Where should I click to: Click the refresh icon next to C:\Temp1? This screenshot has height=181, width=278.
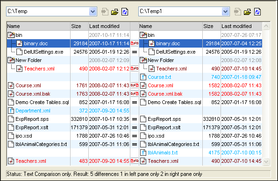[257, 12]
